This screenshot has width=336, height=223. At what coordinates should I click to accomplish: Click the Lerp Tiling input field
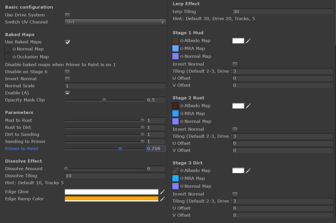tap(282, 12)
